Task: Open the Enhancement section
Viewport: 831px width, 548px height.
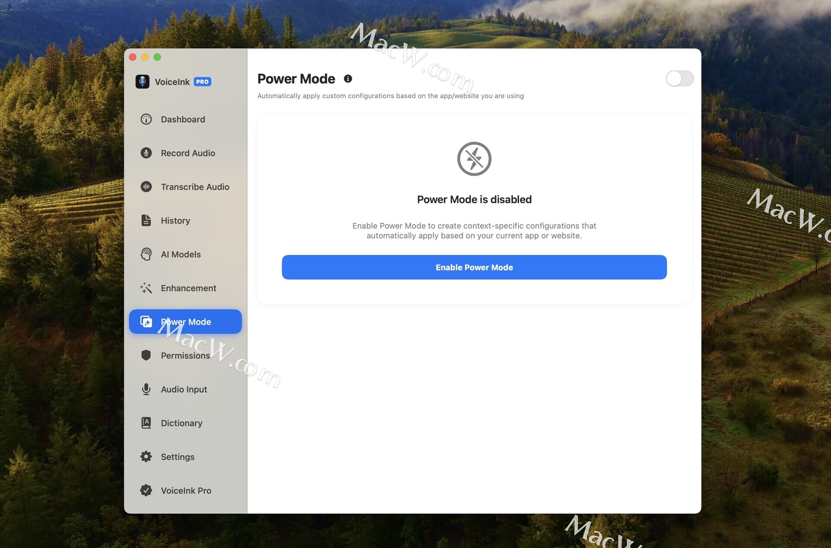Action: coord(185,288)
